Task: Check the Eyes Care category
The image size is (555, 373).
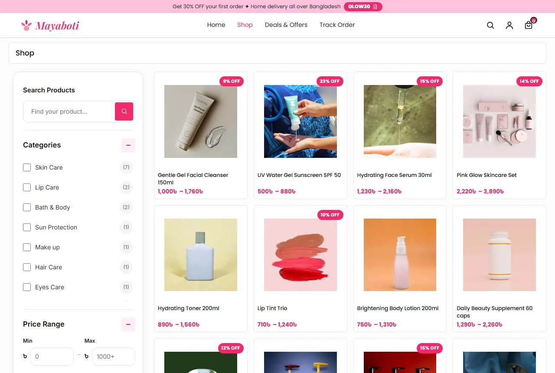Action: tap(27, 287)
